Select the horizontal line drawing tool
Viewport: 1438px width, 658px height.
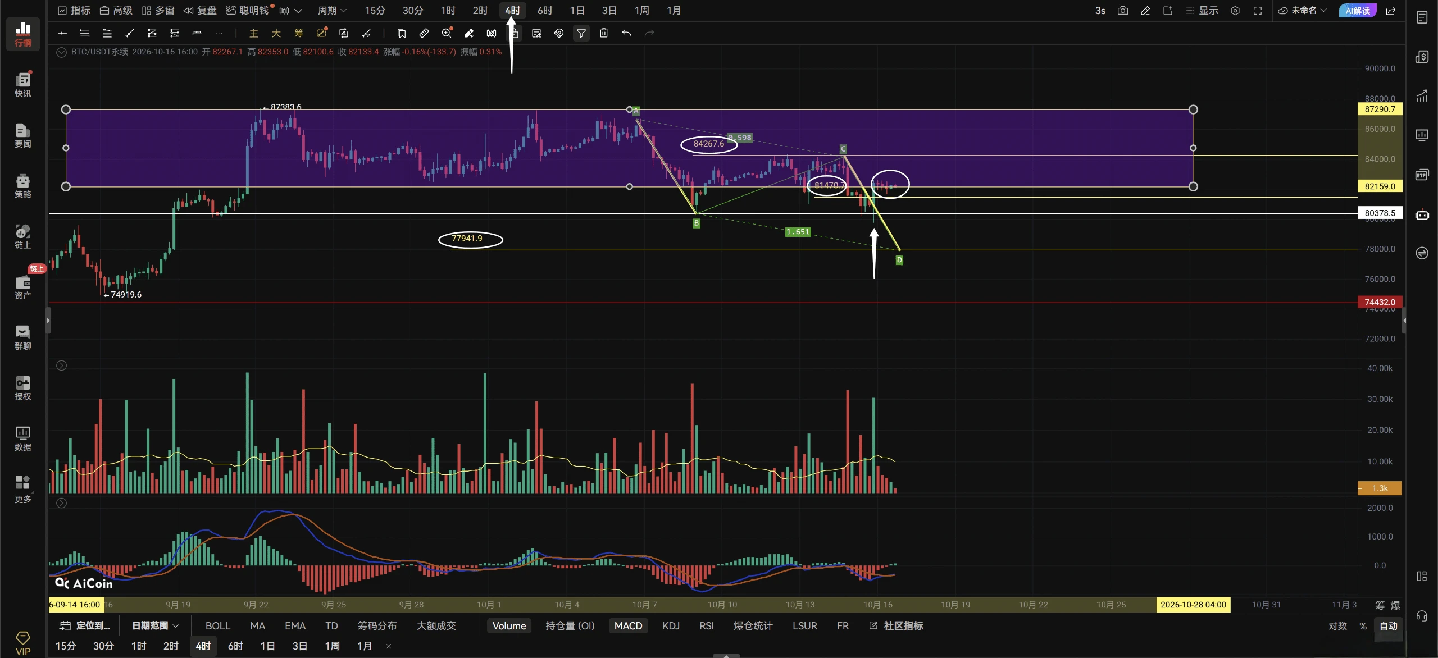pos(62,33)
